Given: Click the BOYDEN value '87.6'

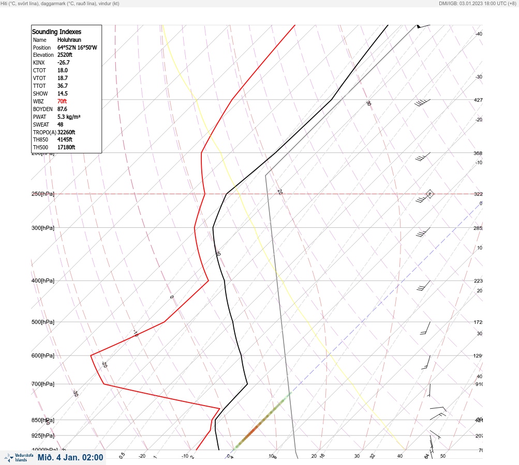Looking at the screenshot, I should point(62,109).
